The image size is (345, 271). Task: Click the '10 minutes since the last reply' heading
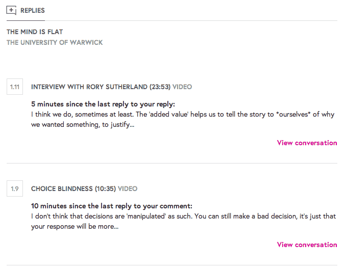[111, 206]
